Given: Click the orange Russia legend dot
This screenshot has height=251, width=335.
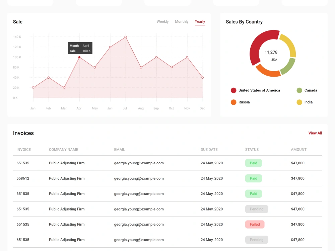Looking at the screenshot, I should [233, 102].
